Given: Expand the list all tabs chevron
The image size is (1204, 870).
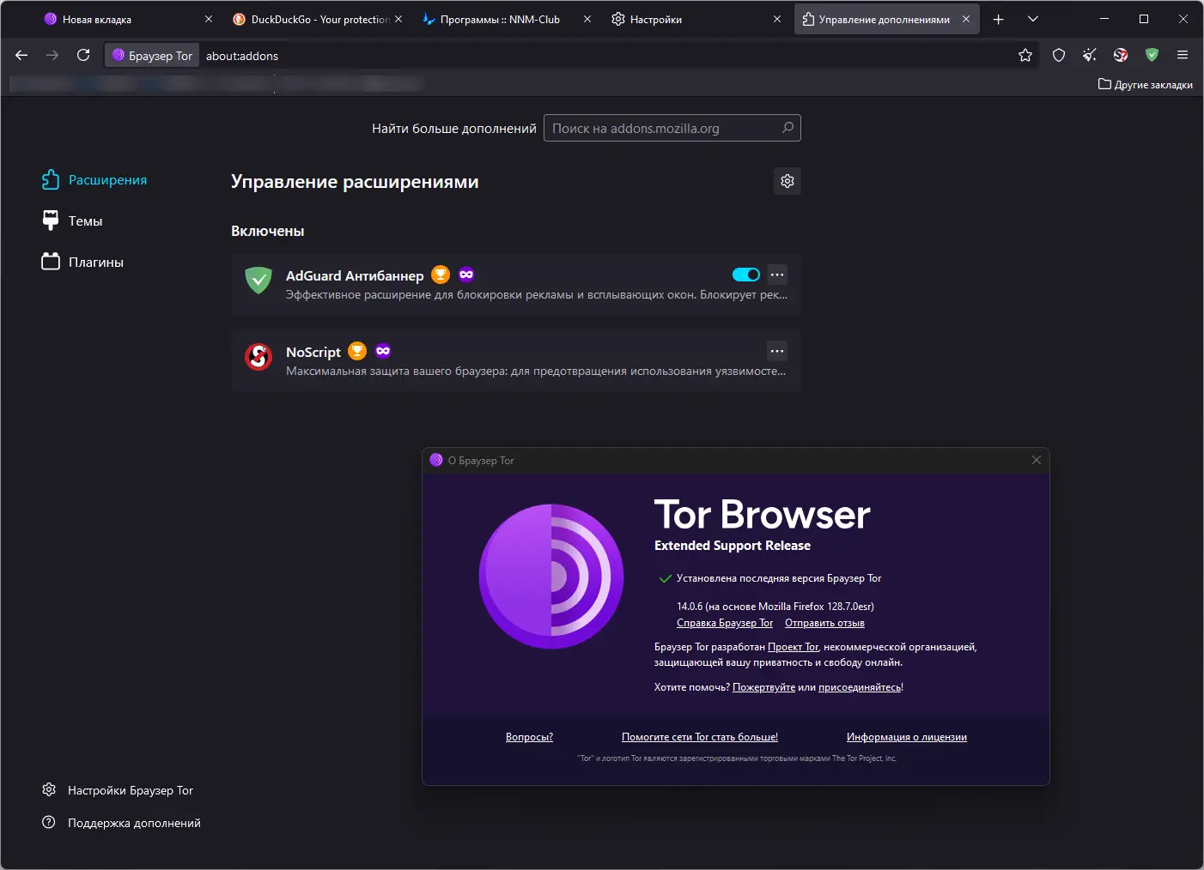Looking at the screenshot, I should [1033, 19].
